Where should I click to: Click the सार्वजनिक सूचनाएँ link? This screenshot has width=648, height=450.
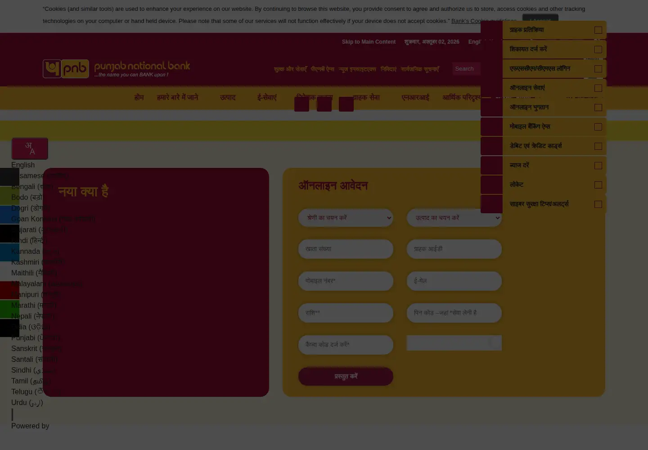[x=420, y=69]
